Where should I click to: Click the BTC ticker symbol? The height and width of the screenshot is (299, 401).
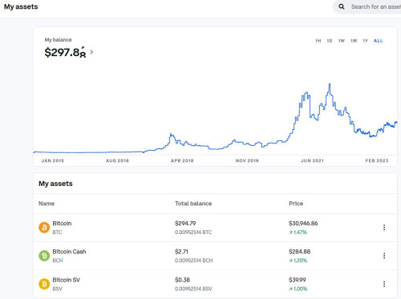click(57, 232)
